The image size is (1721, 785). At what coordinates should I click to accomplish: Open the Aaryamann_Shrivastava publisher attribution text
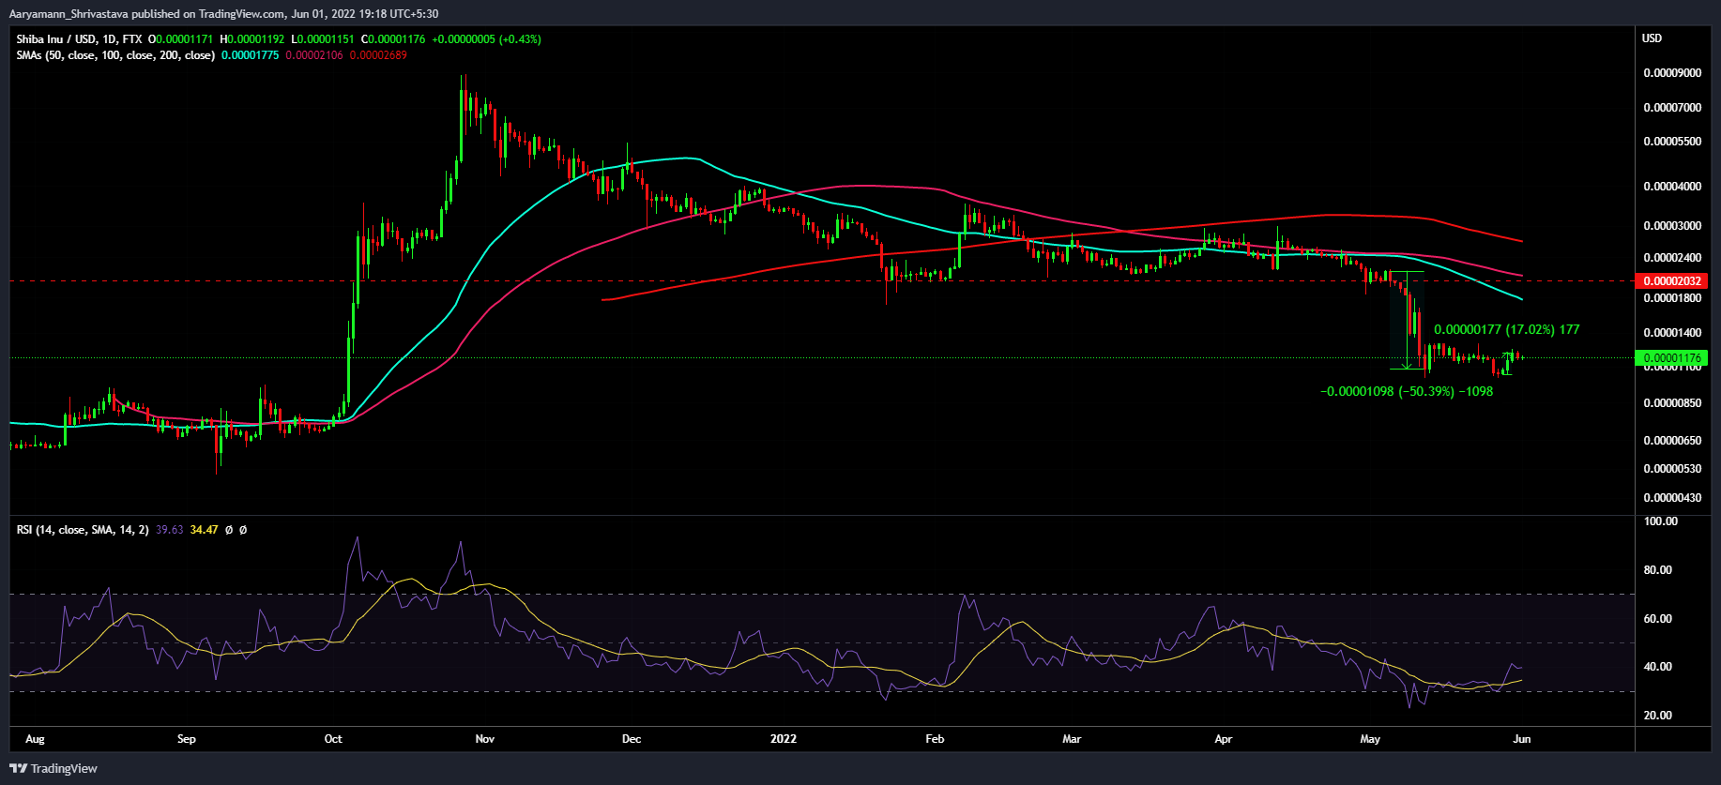(223, 14)
